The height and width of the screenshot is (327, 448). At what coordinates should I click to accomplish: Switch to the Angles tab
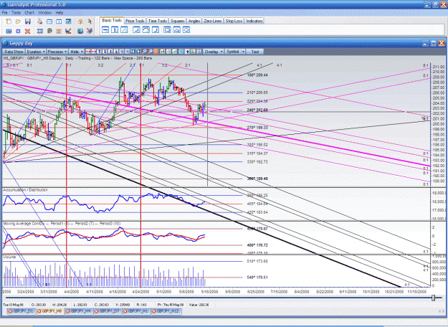194,21
